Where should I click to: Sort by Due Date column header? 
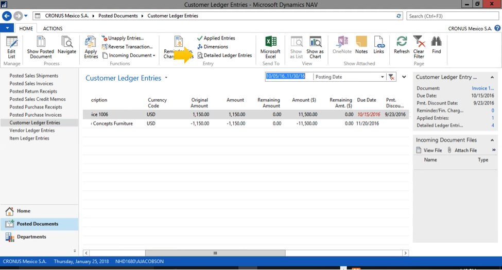point(367,100)
